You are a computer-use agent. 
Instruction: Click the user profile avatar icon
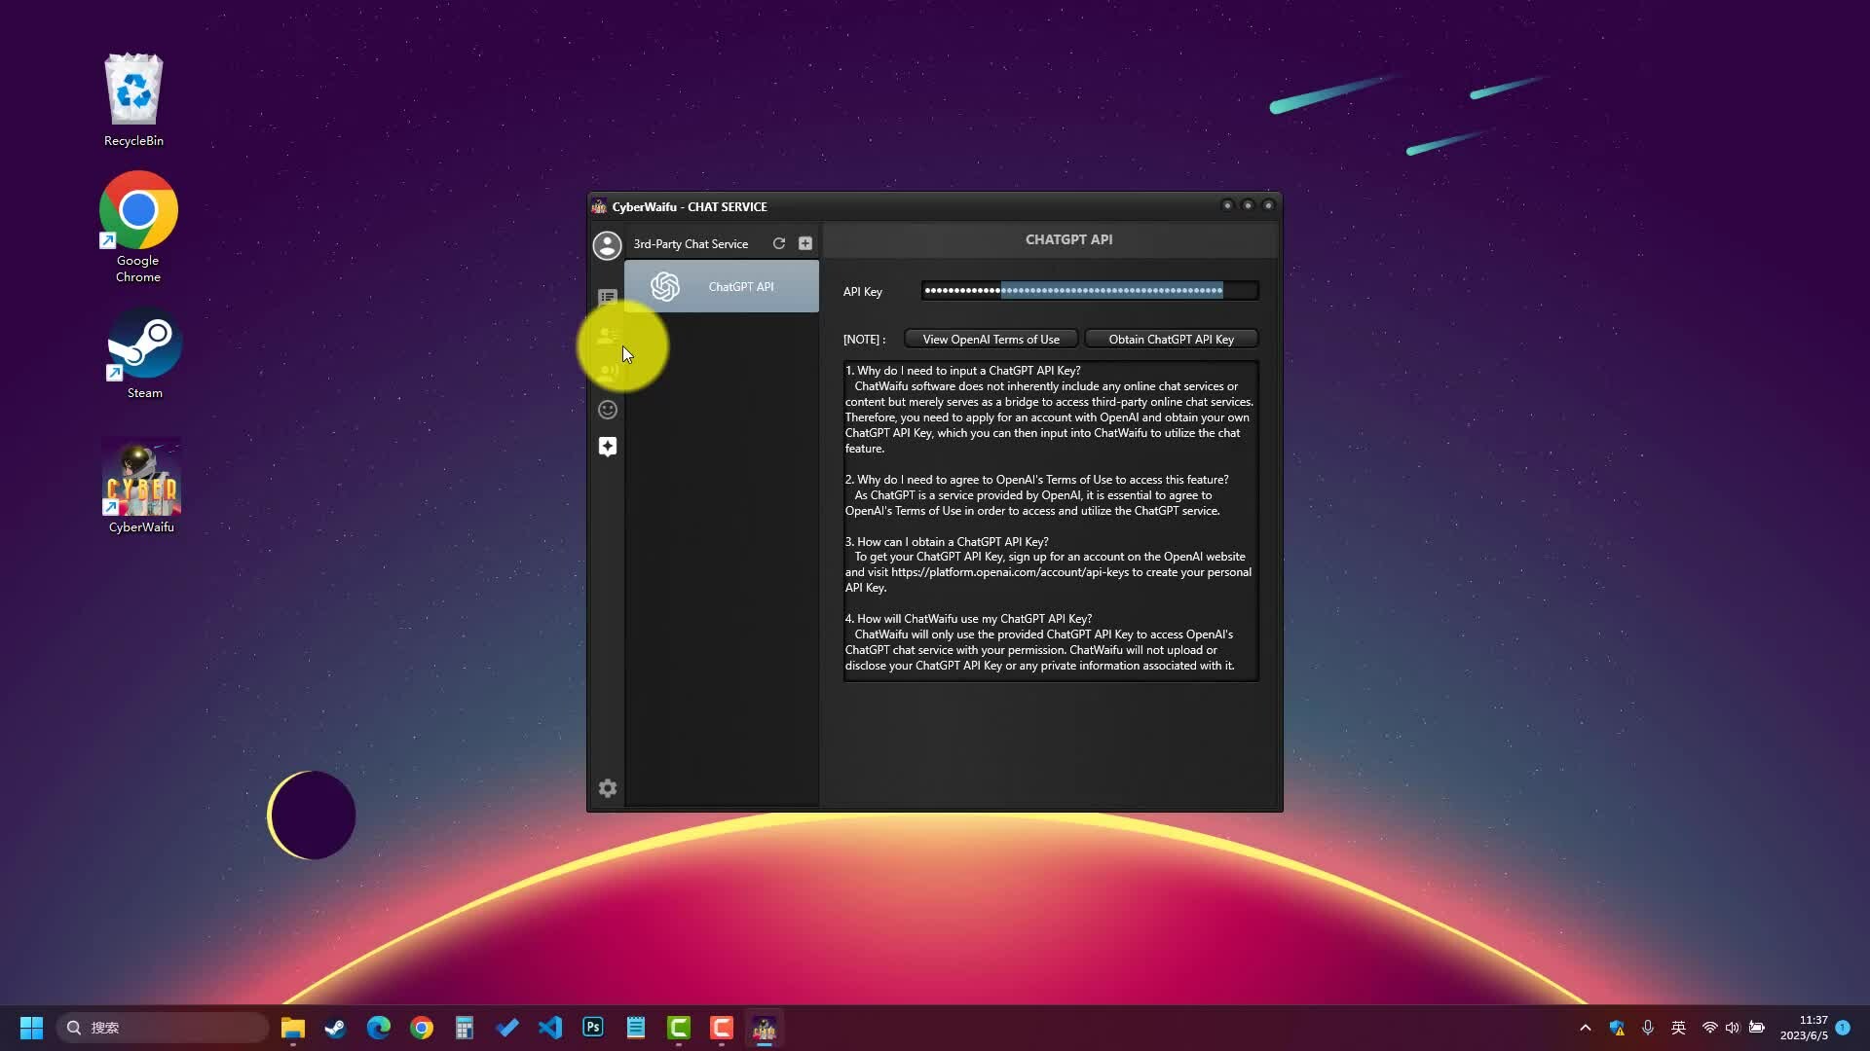(x=607, y=245)
